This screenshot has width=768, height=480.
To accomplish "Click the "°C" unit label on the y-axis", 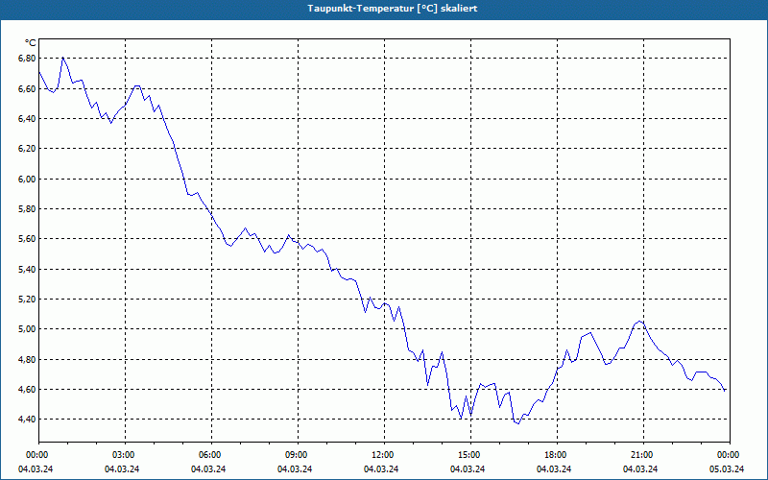I will click(30, 43).
